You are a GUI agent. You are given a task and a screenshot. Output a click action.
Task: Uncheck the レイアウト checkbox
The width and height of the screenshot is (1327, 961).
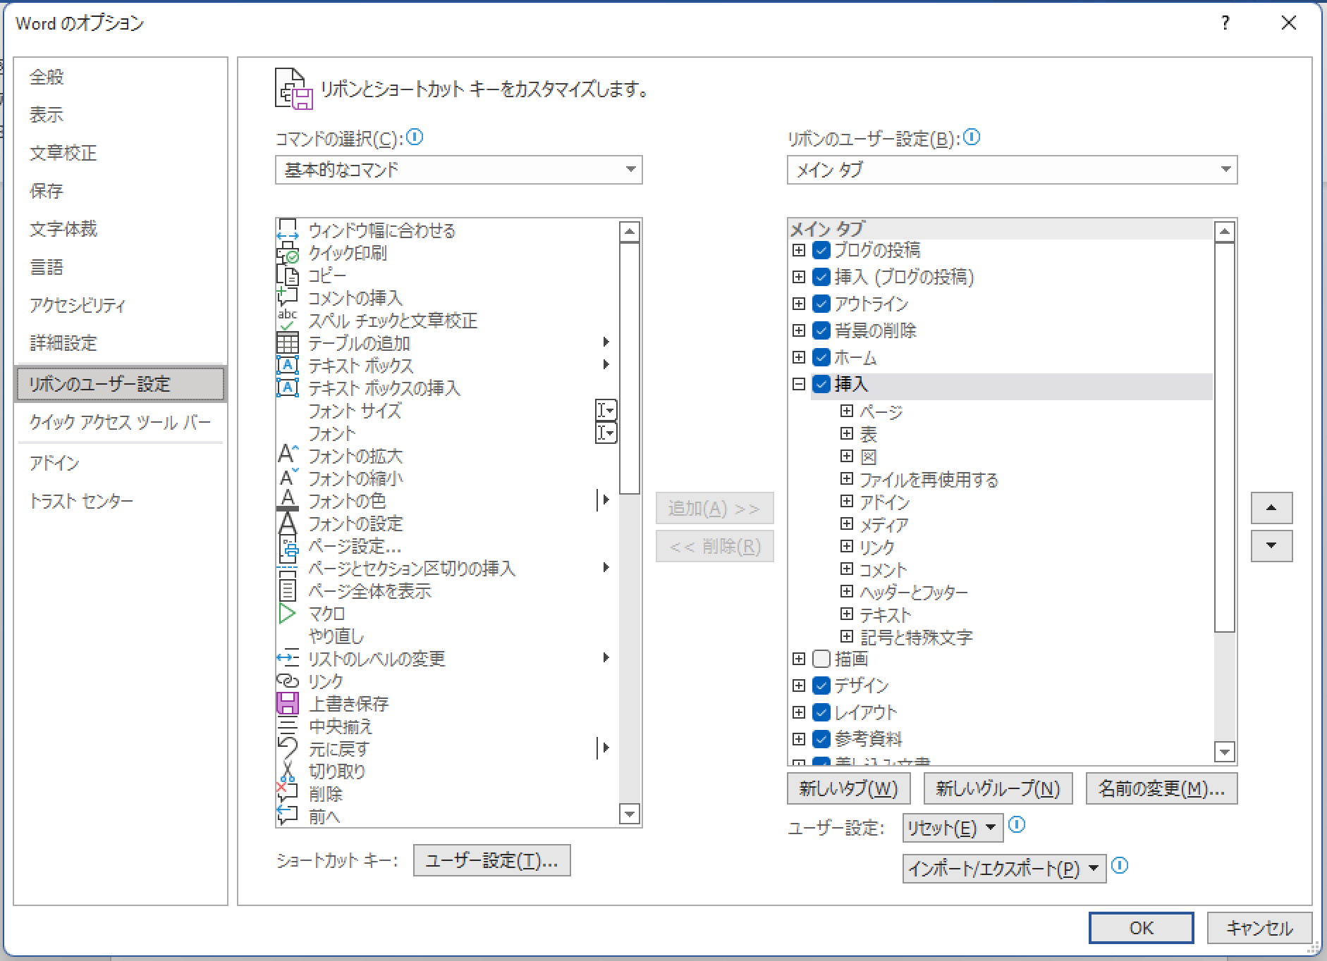click(821, 712)
